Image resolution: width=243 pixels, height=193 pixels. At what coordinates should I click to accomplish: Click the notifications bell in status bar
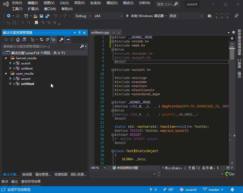click(x=232, y=189)
